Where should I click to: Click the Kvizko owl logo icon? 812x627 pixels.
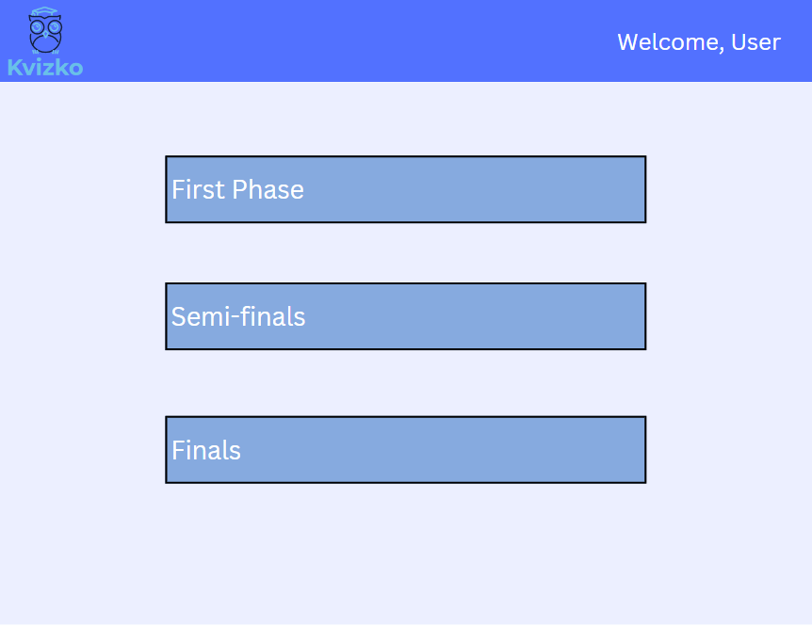(44, 31)
